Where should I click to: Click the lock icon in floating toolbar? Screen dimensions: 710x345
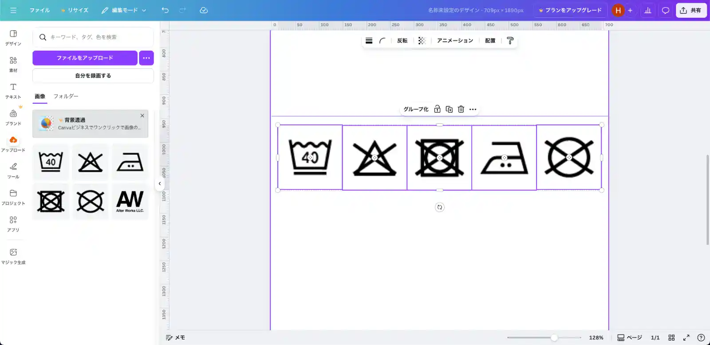coord(437,109)
